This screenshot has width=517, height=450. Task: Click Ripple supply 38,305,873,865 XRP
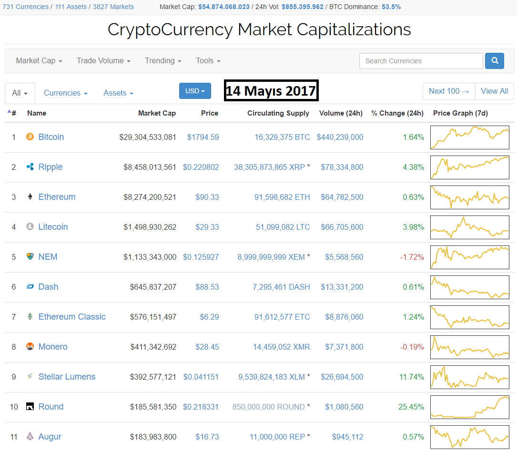click(269, 167)
